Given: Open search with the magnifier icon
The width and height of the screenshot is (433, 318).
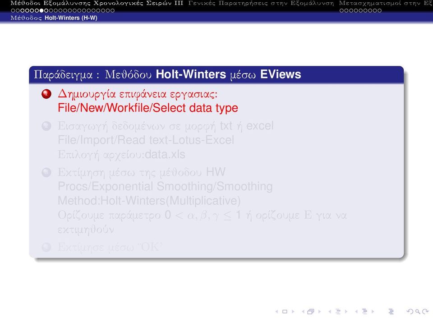Looking at the screenshot, I should pyautogui.click(x=418, y=312).
